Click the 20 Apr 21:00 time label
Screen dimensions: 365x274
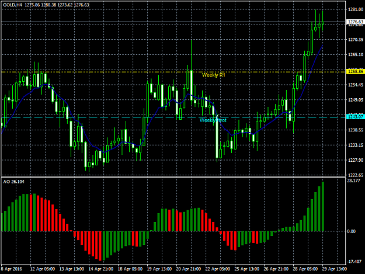pyautogui.click(x=189, y=269)
